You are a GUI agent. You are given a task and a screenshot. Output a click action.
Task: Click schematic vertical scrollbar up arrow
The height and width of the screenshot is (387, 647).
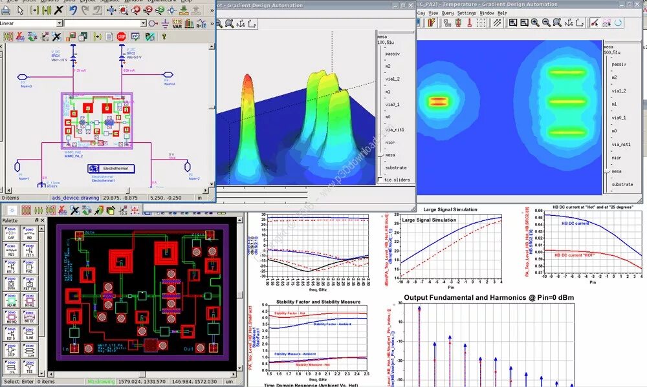click(x=212, y=47)
